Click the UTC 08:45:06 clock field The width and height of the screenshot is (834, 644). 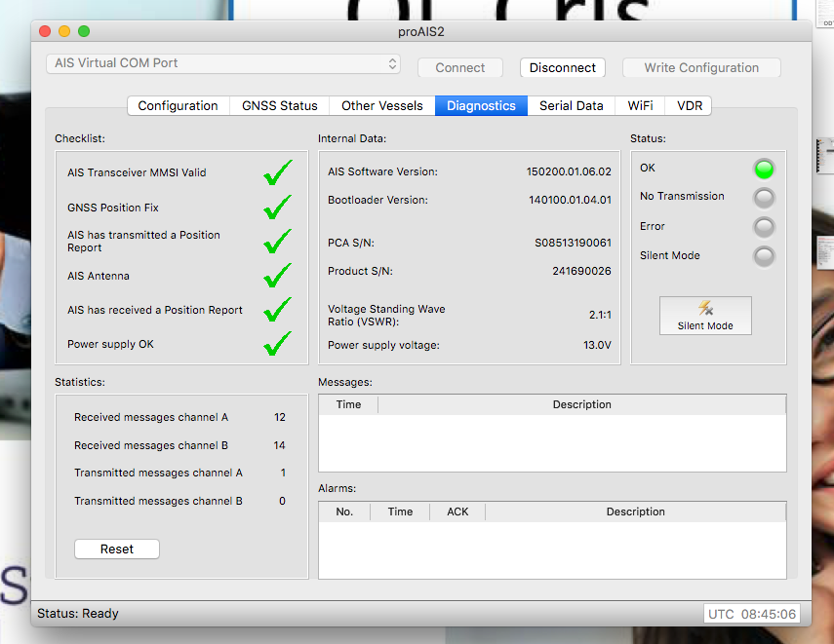(x=751, y=614)
